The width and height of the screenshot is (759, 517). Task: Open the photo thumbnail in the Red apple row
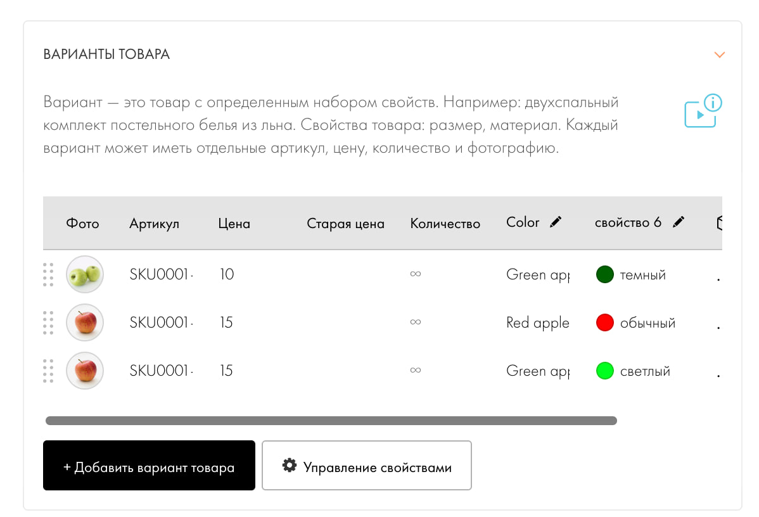coord(85,323)
